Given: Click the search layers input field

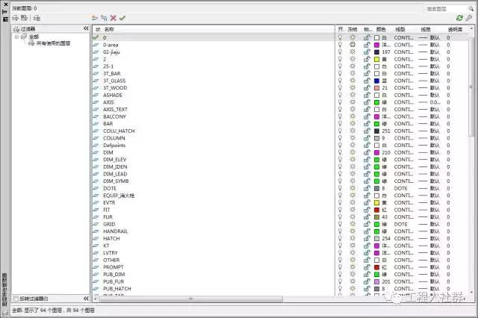Looking at the screenshot, I should [x=446, y=9].
